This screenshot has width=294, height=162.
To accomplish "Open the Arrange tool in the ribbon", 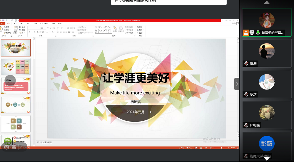I will tap(115, 30).
